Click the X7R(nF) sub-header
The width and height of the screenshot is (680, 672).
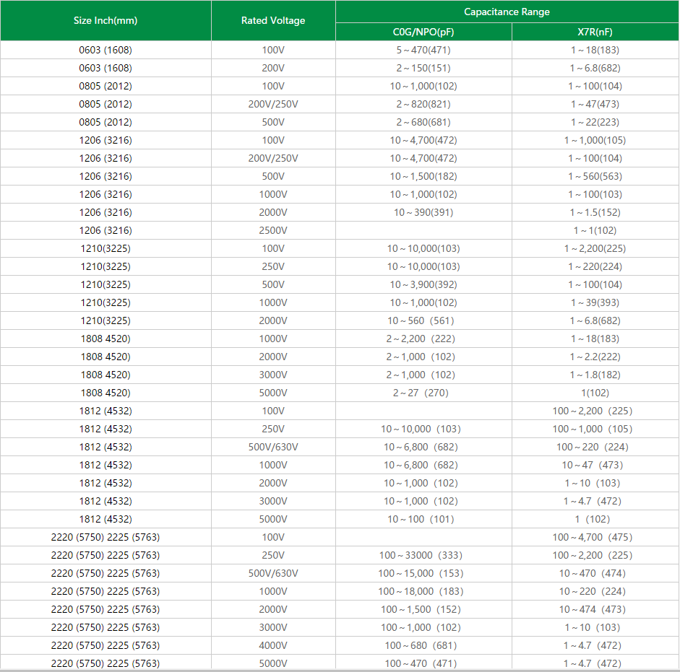595,32
